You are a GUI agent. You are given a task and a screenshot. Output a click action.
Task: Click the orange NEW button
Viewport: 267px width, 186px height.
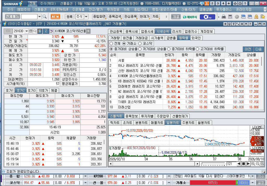[x=55, y=17]
